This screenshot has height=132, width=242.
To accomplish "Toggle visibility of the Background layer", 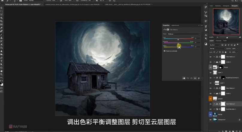I will [210, 119].
